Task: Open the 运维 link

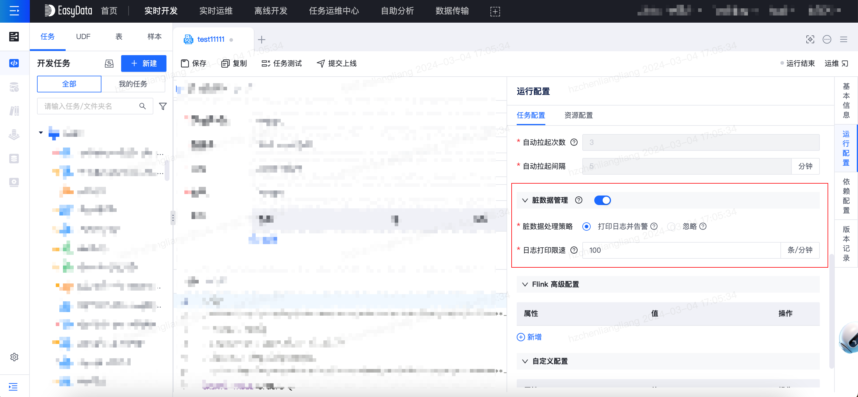Action: click(x=836, y=63)
